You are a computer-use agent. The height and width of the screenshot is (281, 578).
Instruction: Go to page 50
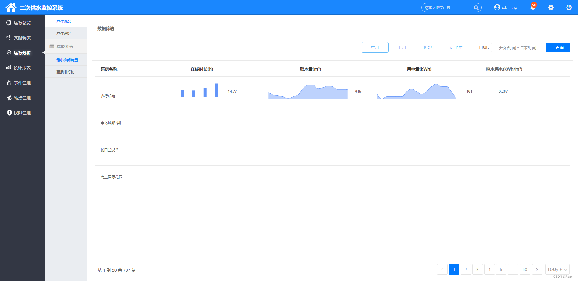click(525, 269)
